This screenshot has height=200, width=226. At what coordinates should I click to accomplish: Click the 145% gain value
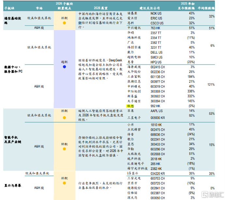tap(191, 101)
